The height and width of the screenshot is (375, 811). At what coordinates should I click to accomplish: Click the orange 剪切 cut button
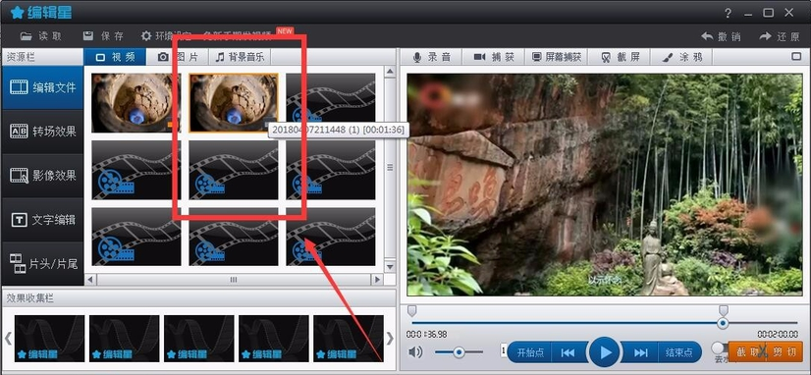tap(784, 352)
